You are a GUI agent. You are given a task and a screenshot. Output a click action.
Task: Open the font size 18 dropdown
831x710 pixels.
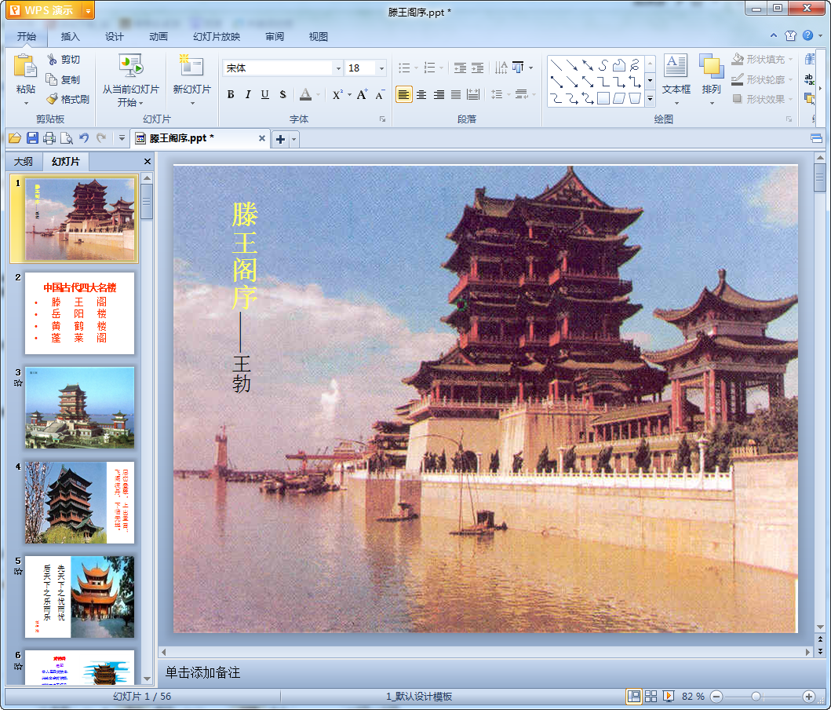click(381, 68)
